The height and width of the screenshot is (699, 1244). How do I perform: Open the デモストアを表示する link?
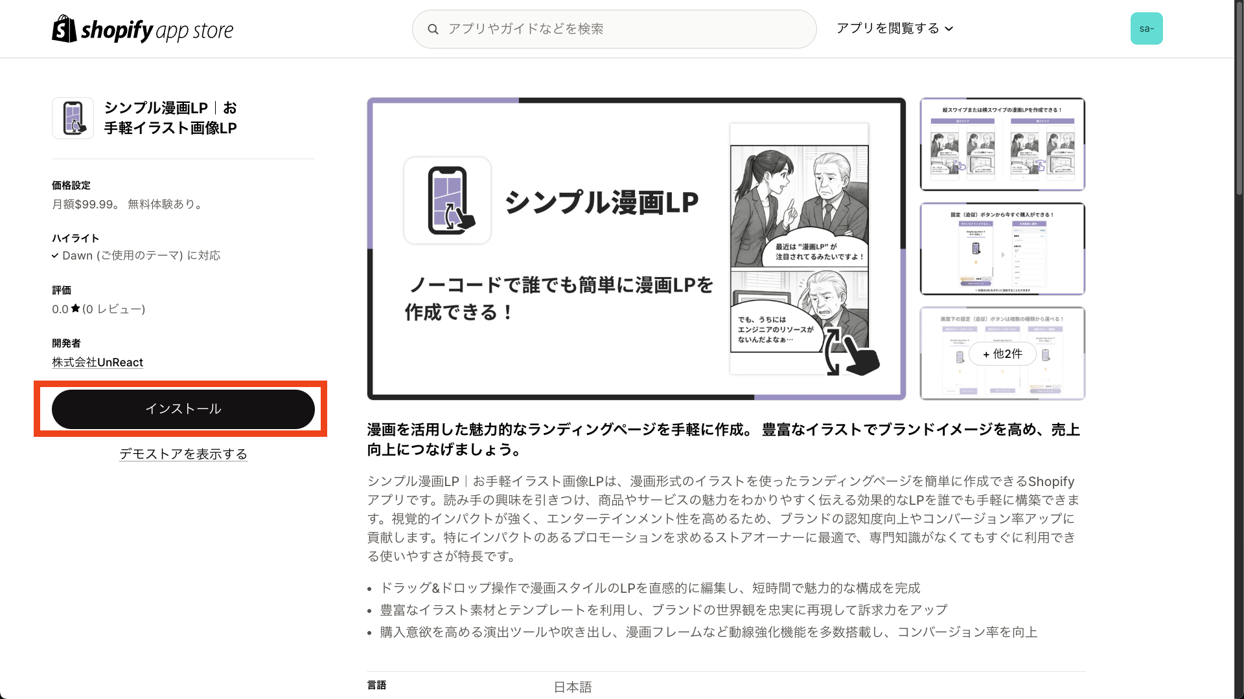coord(183,454)
